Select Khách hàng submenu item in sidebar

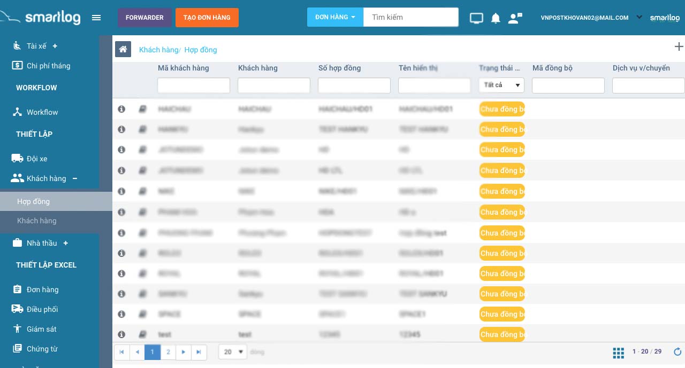coord(36,221)
